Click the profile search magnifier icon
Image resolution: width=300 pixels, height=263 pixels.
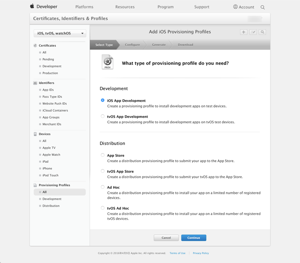[x=262, y=32]
